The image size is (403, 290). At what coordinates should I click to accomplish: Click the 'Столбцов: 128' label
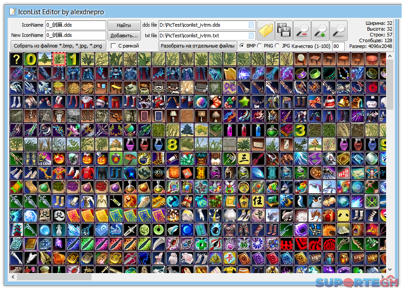375,40
